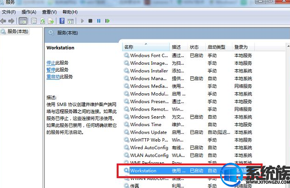This screenshot has width=290, height=188.
Task: Toggle the Show/Hide Action Pane toolbar icon
Action: 70,21
